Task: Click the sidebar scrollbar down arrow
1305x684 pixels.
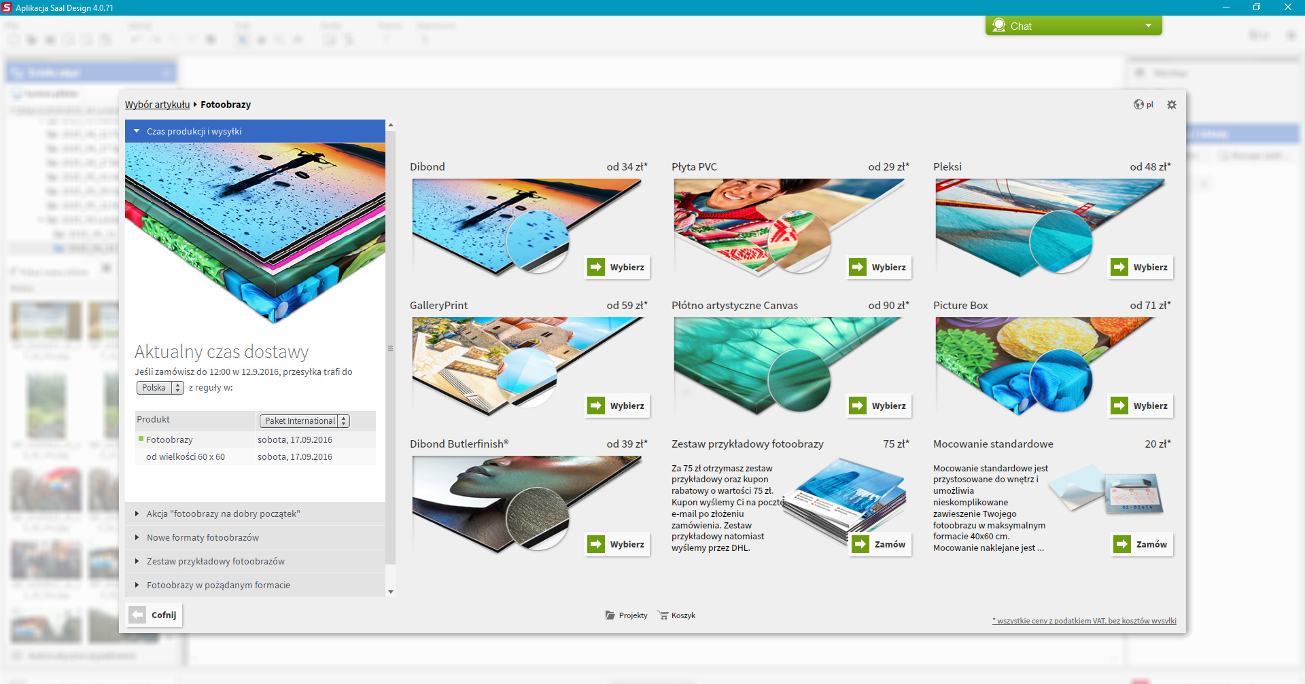Action: 391,592
